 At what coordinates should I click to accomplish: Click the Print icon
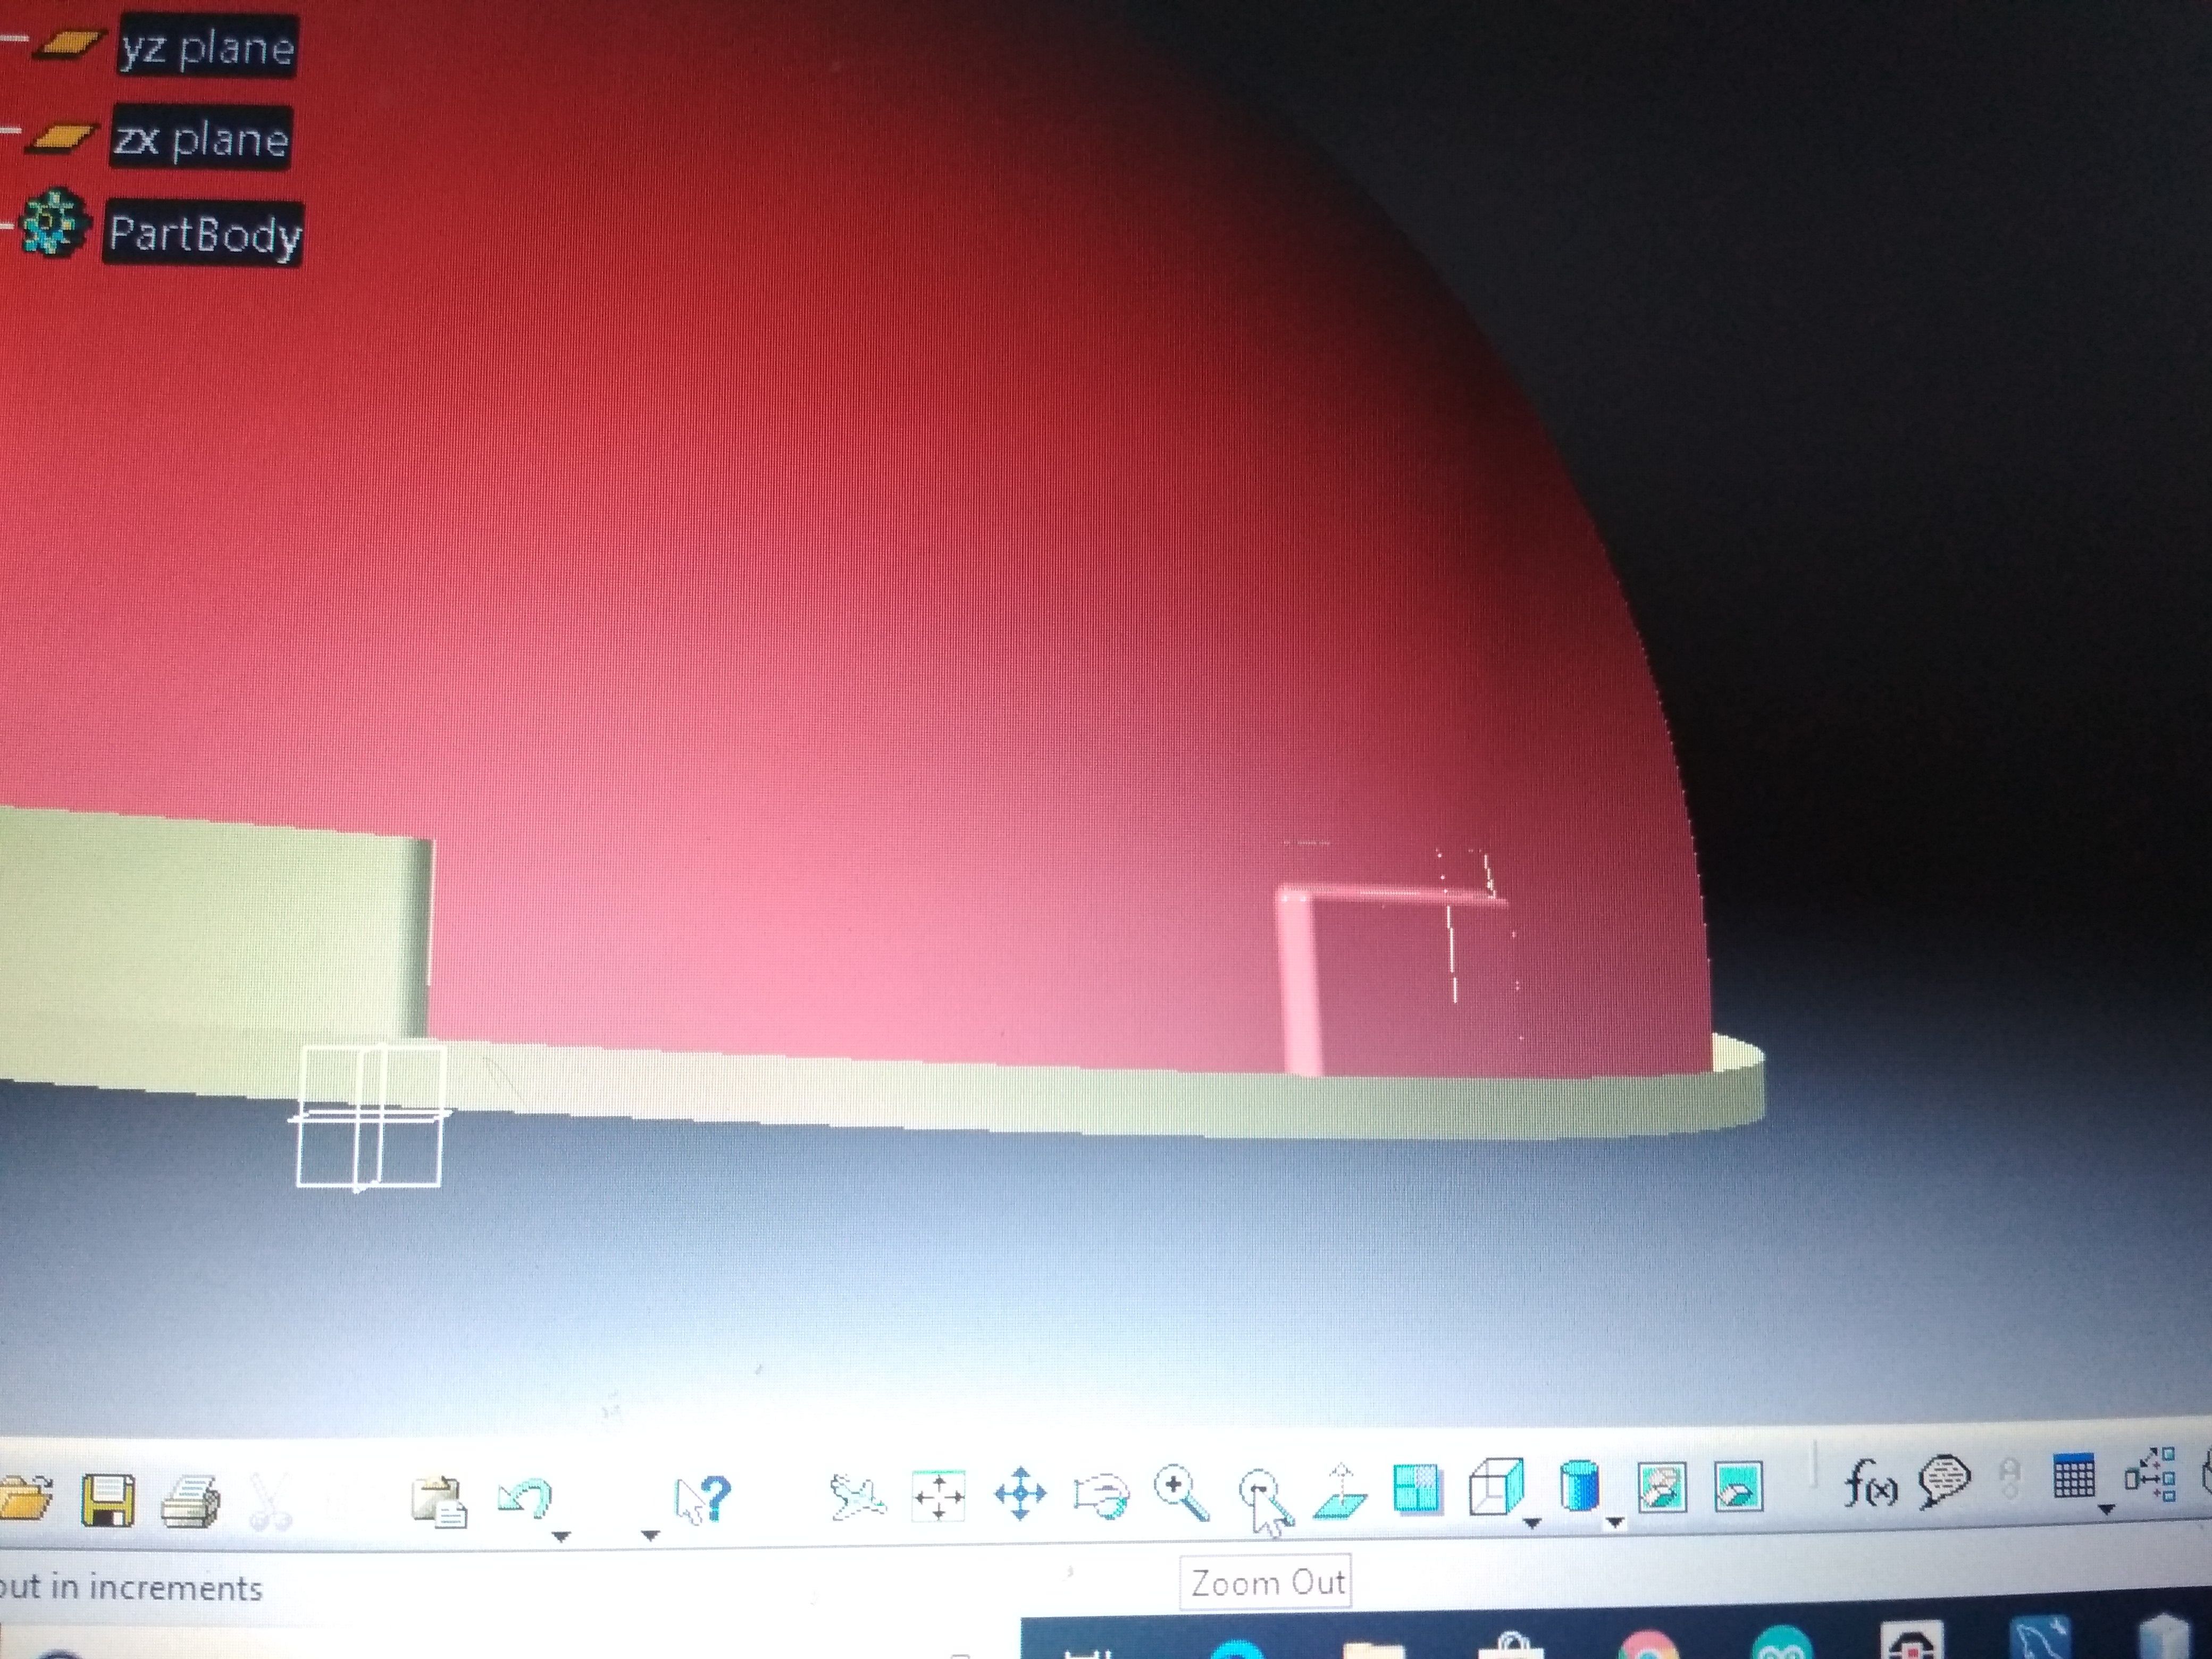(190, 1500)
